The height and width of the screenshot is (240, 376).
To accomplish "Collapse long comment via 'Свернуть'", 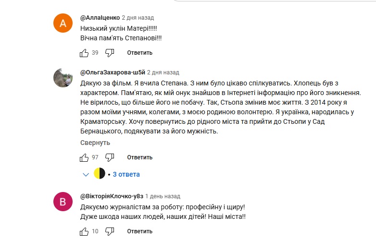I will click(x=95, y=143).
